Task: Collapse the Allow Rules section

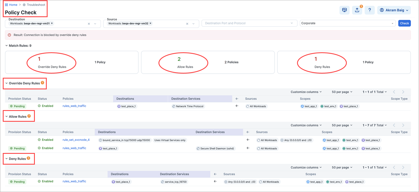Action: (x=7, y=117)
